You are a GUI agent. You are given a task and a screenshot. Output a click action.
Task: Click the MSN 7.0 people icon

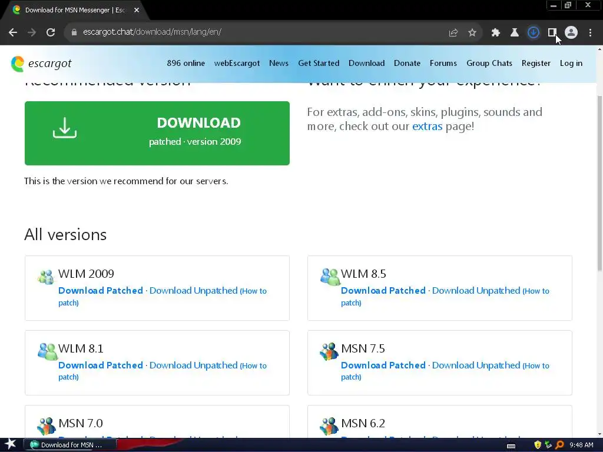(47, 426)
